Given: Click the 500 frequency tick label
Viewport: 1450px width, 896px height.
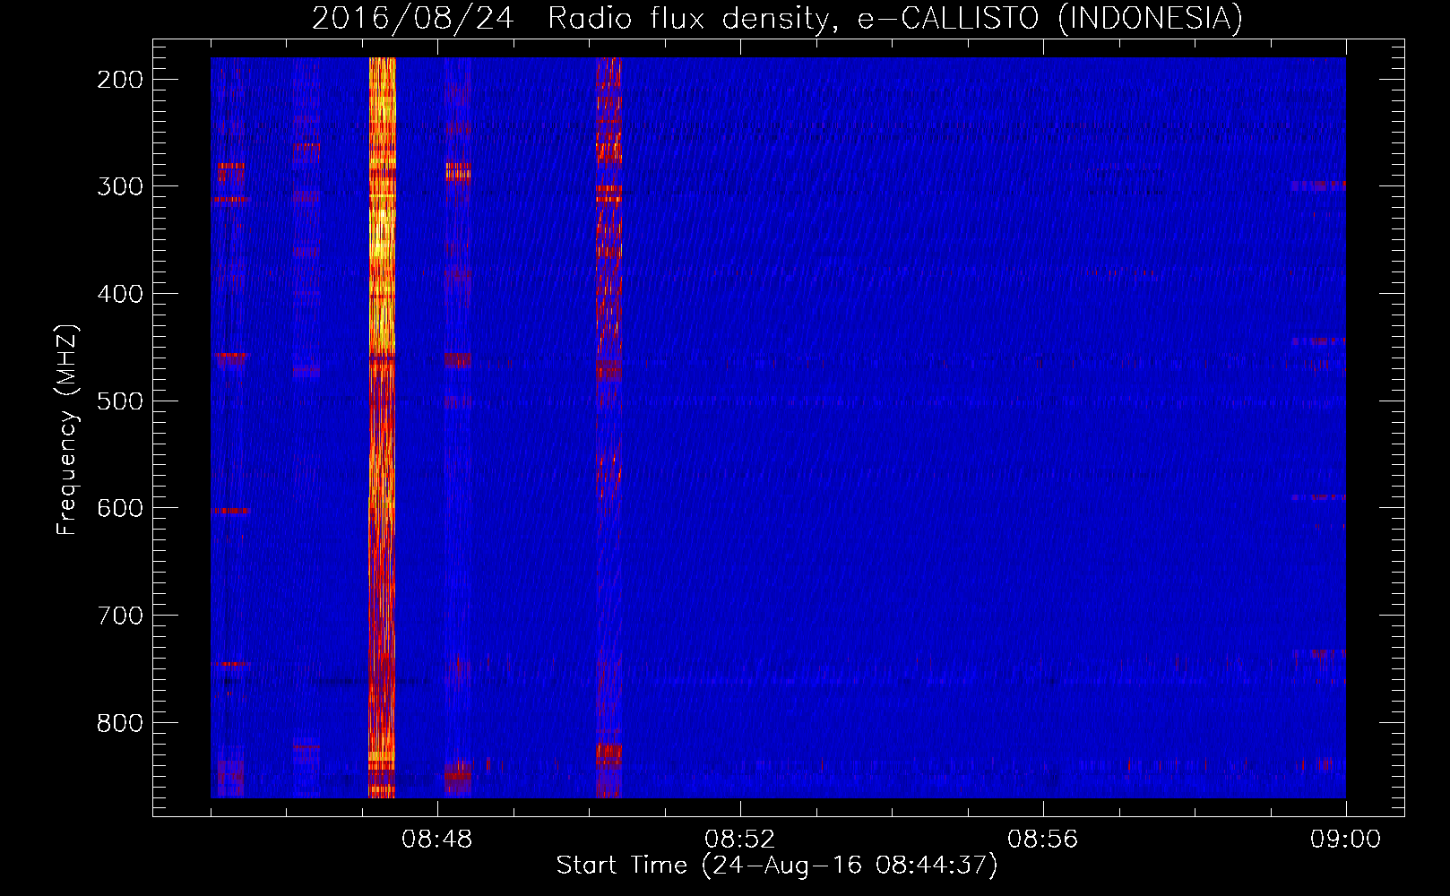Looking at the screenshot, I should (120, 401).
